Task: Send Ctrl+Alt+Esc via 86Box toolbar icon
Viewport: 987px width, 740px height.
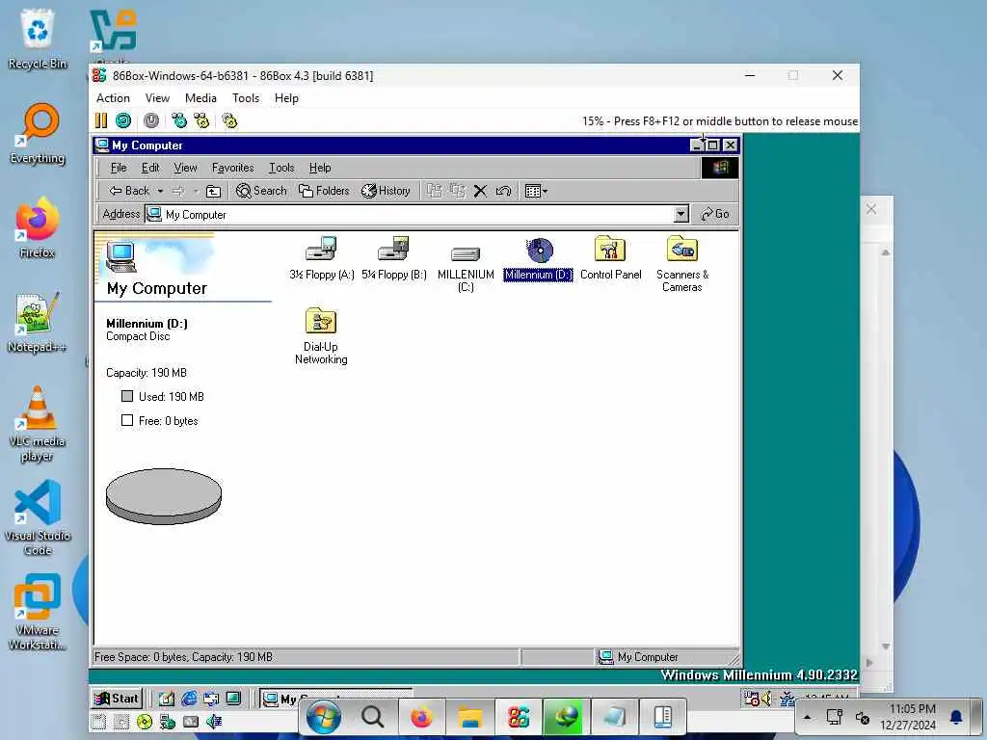Action: 201,120
